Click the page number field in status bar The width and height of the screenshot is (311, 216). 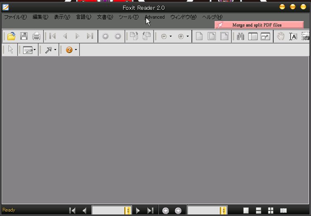tap(108, 211)
